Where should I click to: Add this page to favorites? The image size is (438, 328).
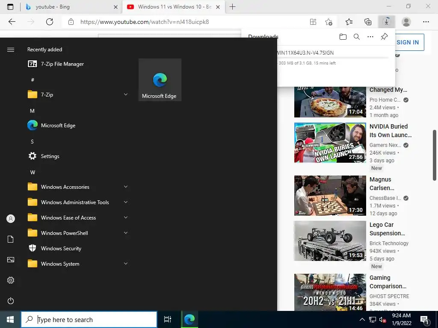click(329, 22)
